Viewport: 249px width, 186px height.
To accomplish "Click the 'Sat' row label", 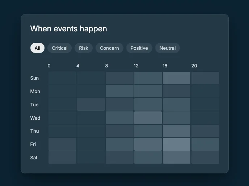I will coord(34,158).
